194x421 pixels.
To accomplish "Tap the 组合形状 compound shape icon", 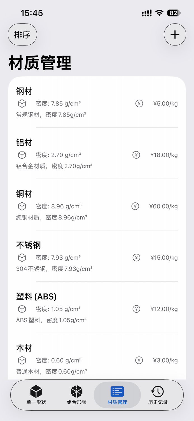I will coord(76,391).
